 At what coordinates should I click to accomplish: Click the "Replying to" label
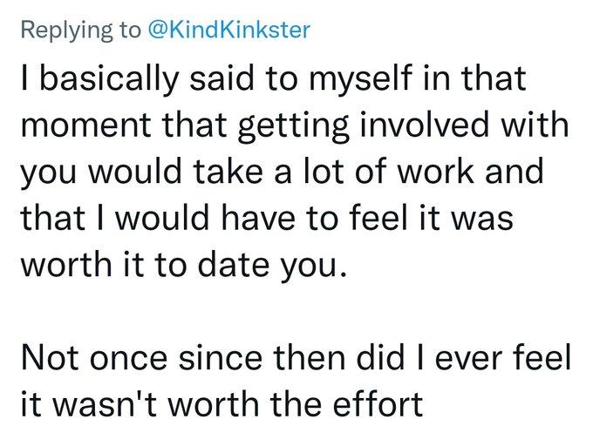pyautogui.click(x=81, y=30)
